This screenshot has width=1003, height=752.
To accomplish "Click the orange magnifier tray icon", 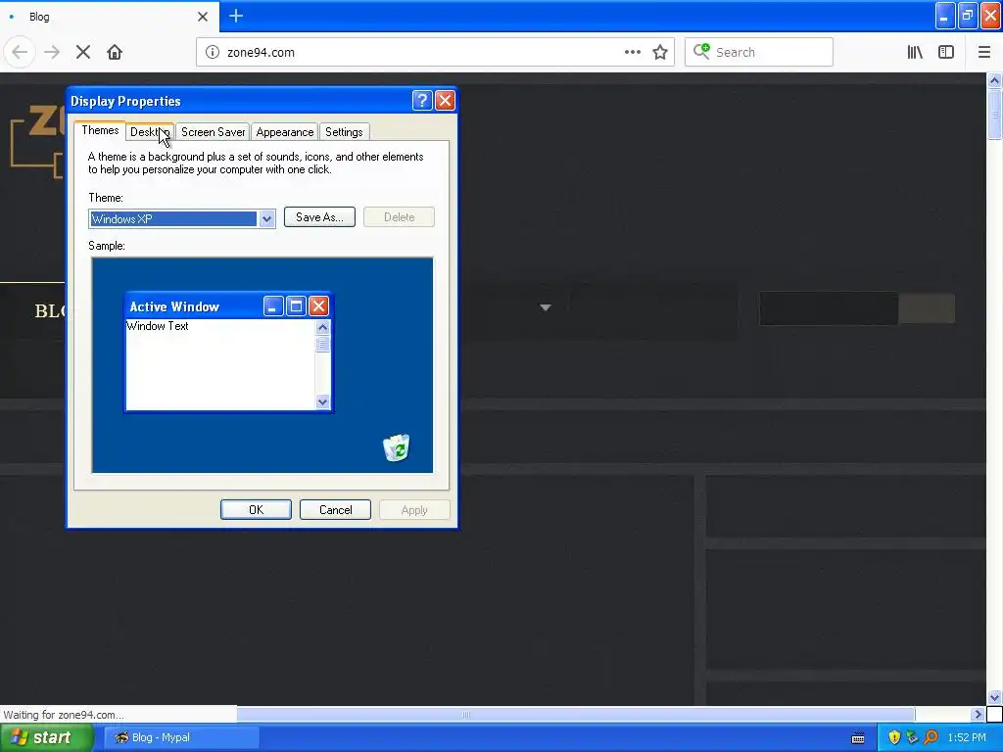I will pyautogui.click(x=931, y=737).
